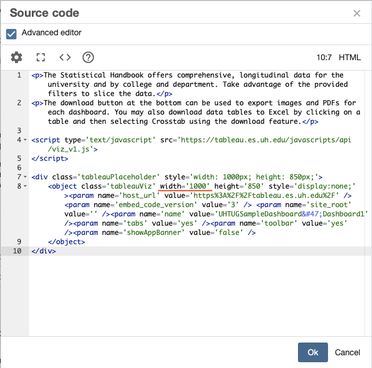Click line number 5 in gutter
Image resolution: width=372 pixels, height=368 pixels.
pos(19,159)
